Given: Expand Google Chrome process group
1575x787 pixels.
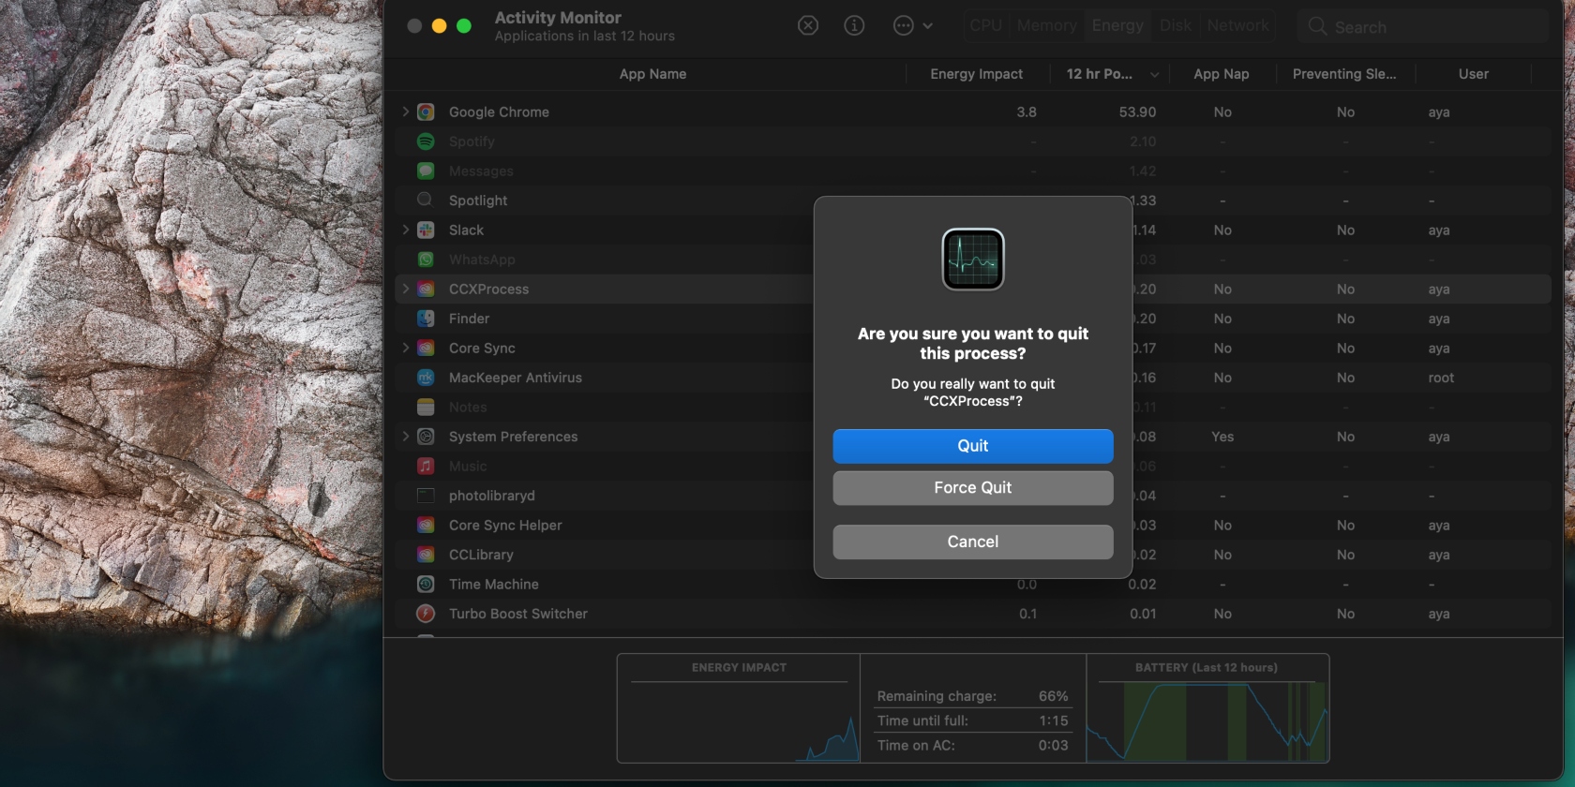Looking at the screenshot, I should pos(405,111).
